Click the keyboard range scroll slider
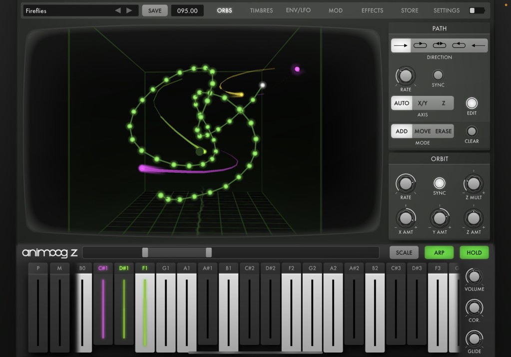The height and width of the screenshot is (357, 511). [177, 253]
